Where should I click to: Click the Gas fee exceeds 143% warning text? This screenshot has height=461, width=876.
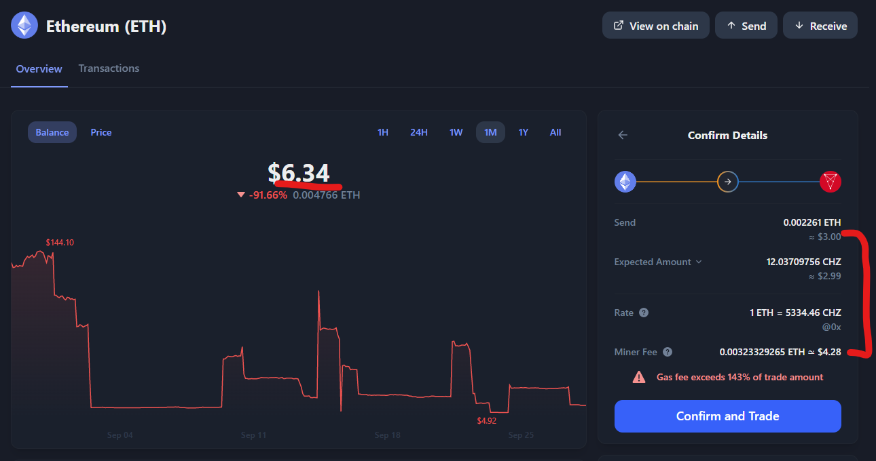740,377
